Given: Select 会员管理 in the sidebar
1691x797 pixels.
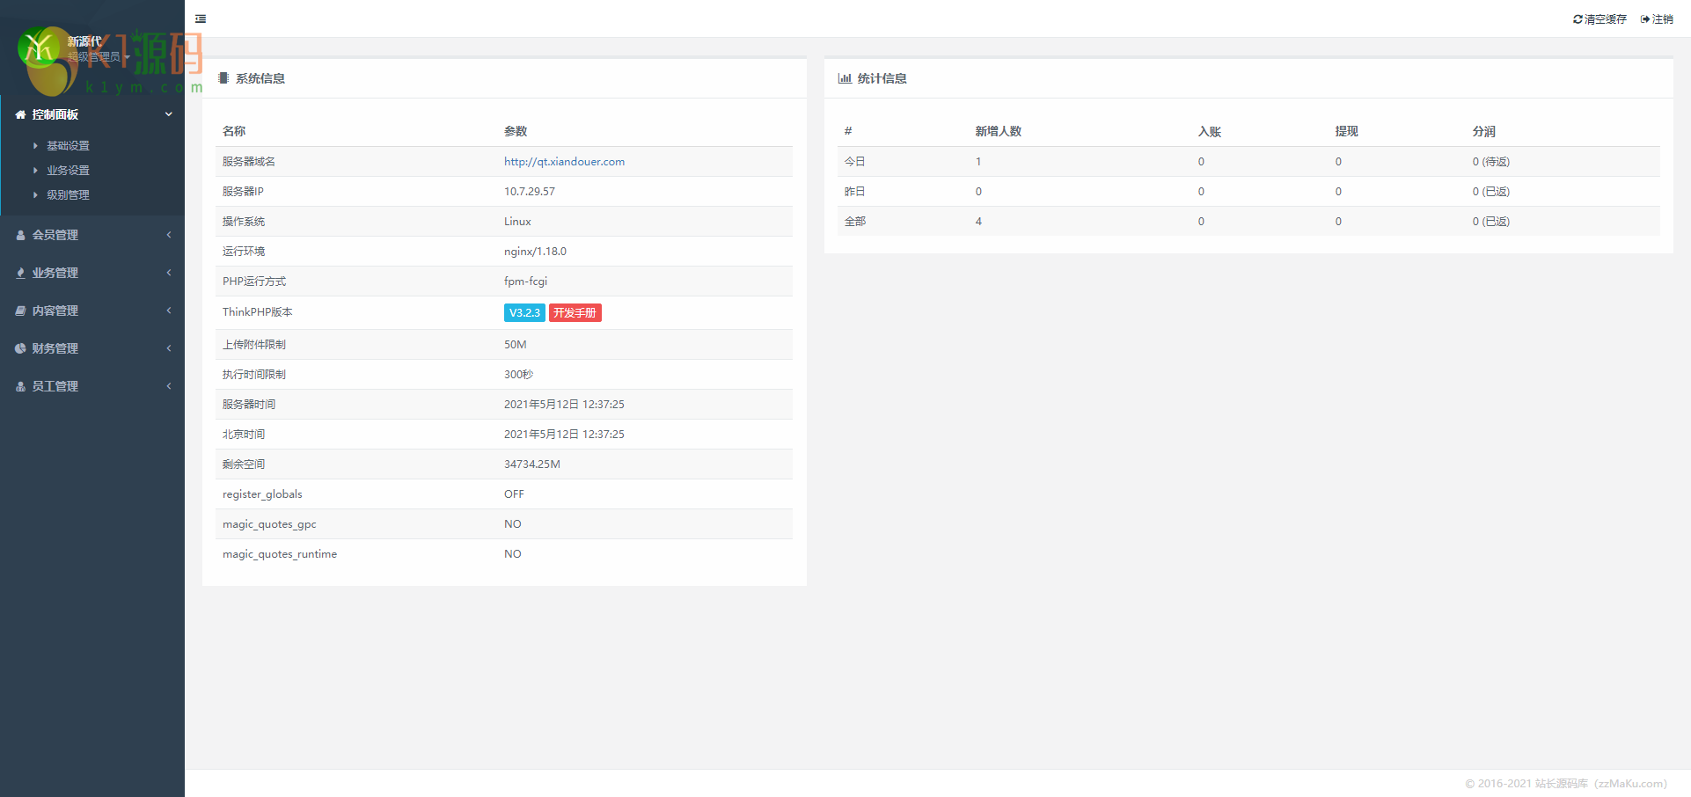Looking at the screenshot, I should point(55,235).
